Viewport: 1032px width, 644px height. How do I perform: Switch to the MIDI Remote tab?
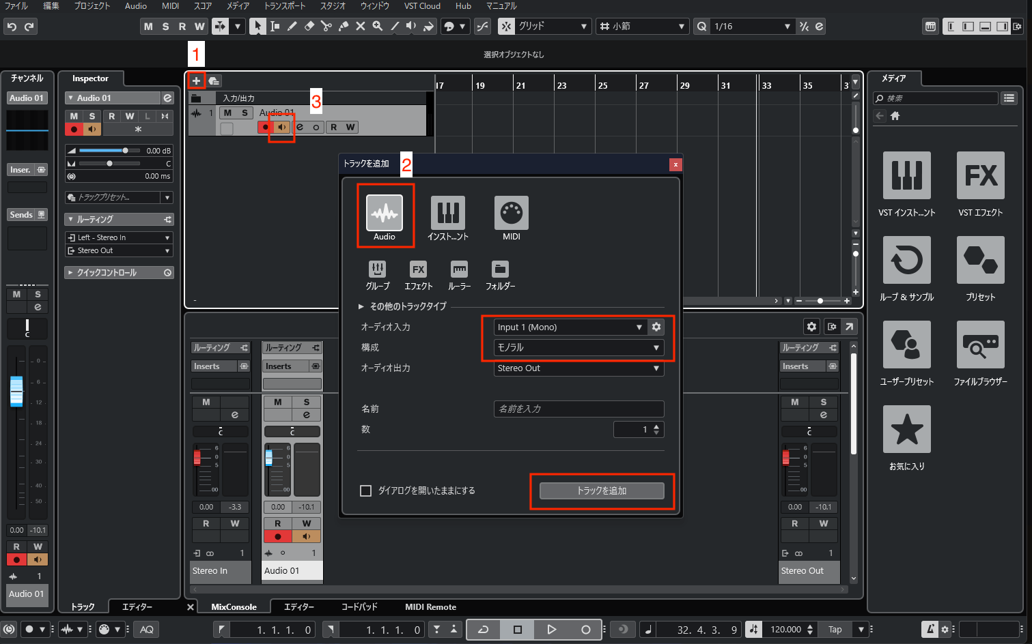point(430,606)
